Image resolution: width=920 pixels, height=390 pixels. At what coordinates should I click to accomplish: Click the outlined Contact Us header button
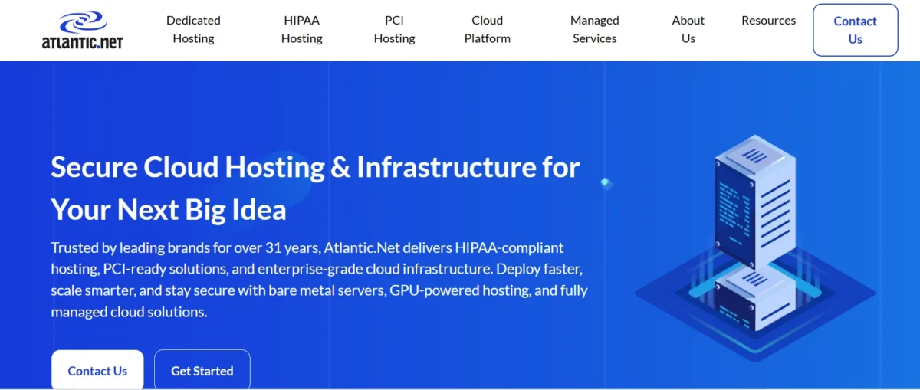coord(856,30)
